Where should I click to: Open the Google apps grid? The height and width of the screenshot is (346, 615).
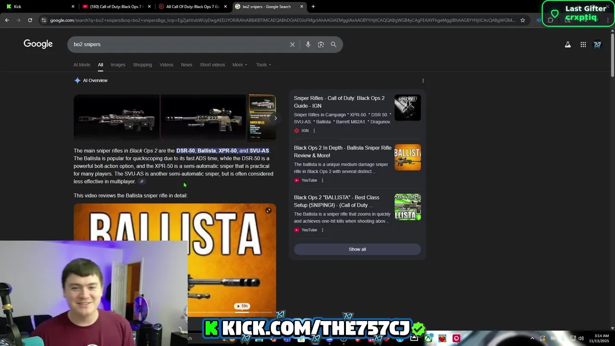tap(583, 44)
